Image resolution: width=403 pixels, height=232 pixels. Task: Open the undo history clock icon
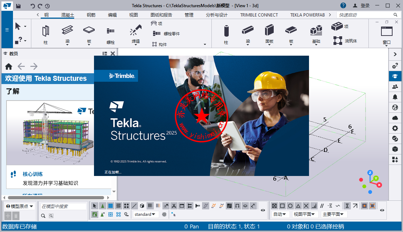coord(48,6)
